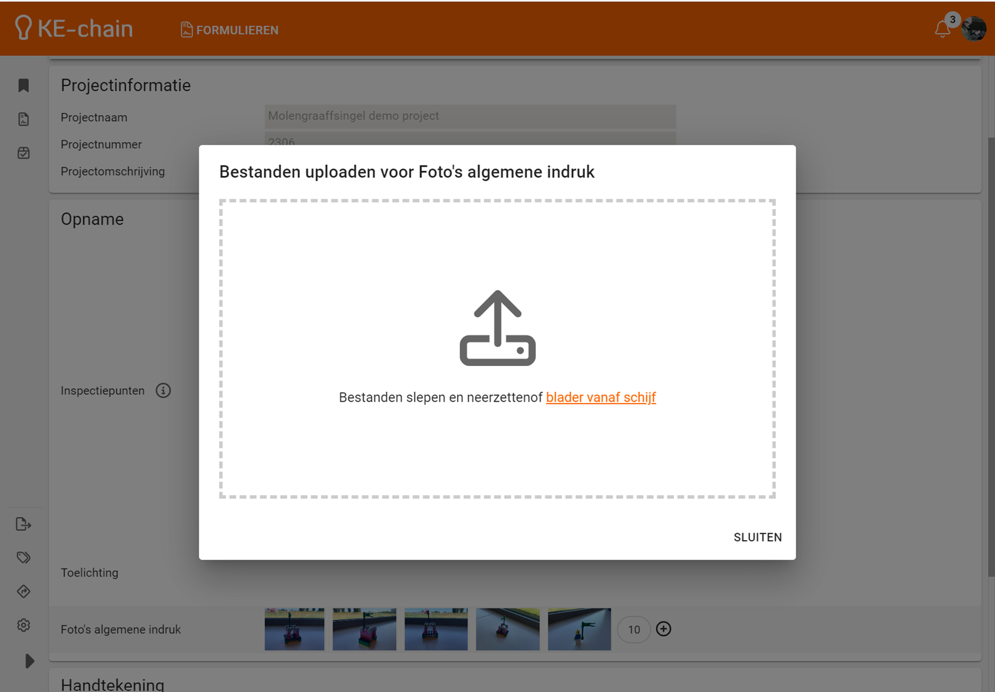Click the 'blader vanaf schijf' link
The width and height of the screenshot is (995, 692).
pyautogui.click(x=601, y=397)
